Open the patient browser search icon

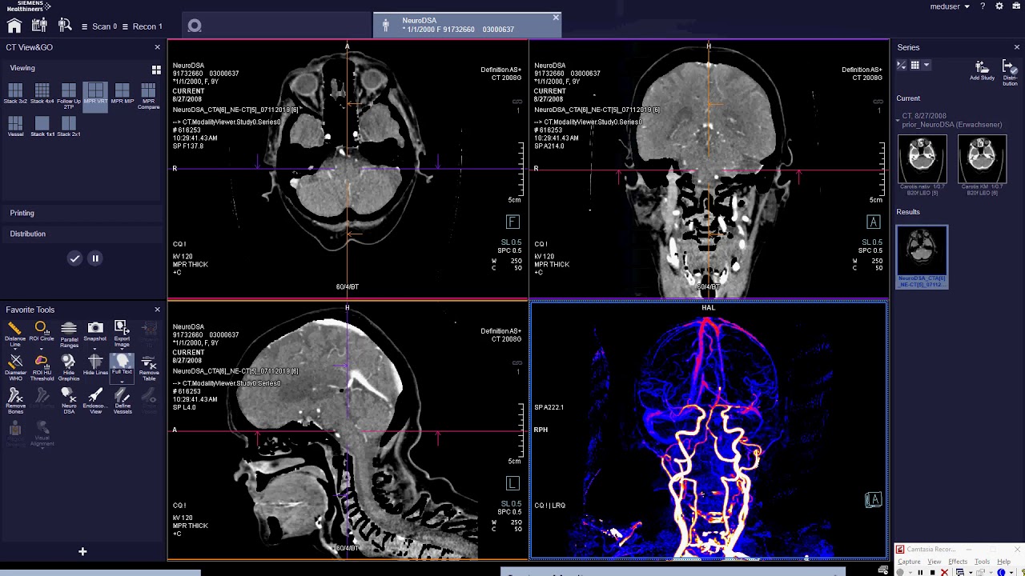click(x=65, y=26)
